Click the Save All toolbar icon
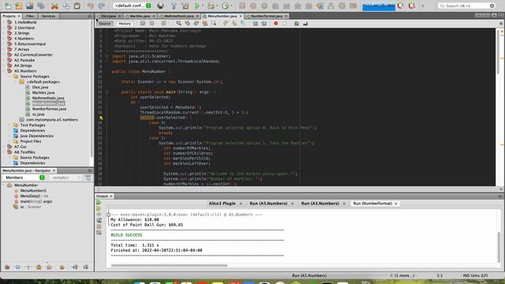The image size is (505, 284). click(40, 6)
